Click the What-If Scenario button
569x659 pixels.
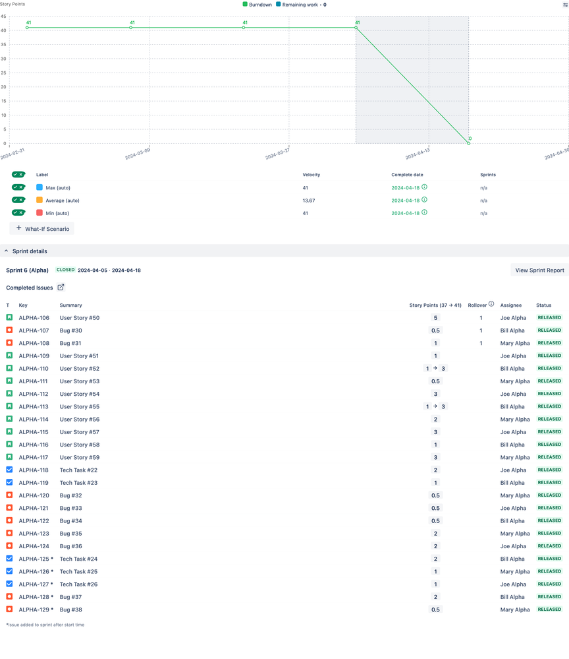(x=41, y=228)
